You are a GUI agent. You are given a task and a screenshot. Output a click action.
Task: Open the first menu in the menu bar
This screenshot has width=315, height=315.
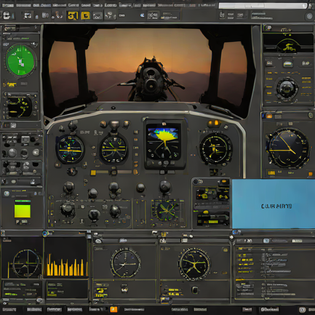8,6
